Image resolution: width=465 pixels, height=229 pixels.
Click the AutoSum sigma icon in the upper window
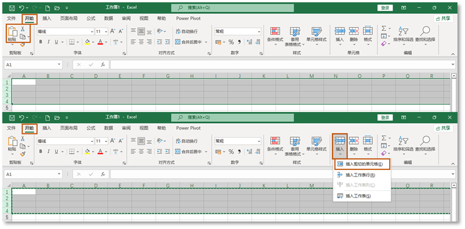[x=384, y=28]
